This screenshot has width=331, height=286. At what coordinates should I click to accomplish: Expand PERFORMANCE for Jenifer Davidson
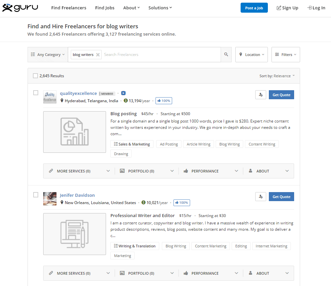tap(211, 273)
